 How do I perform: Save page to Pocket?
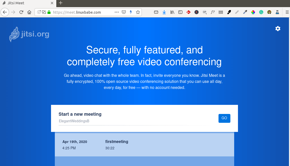(124, 12)
